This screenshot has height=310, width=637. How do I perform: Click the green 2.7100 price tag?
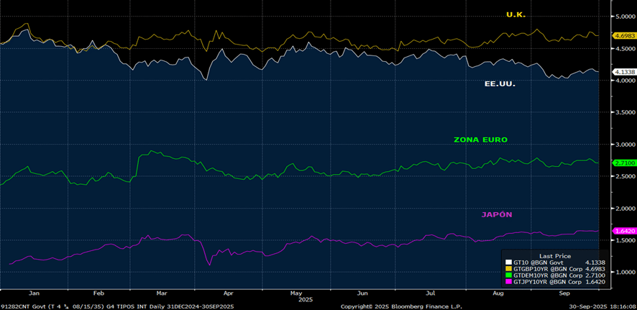coord(623,163)
